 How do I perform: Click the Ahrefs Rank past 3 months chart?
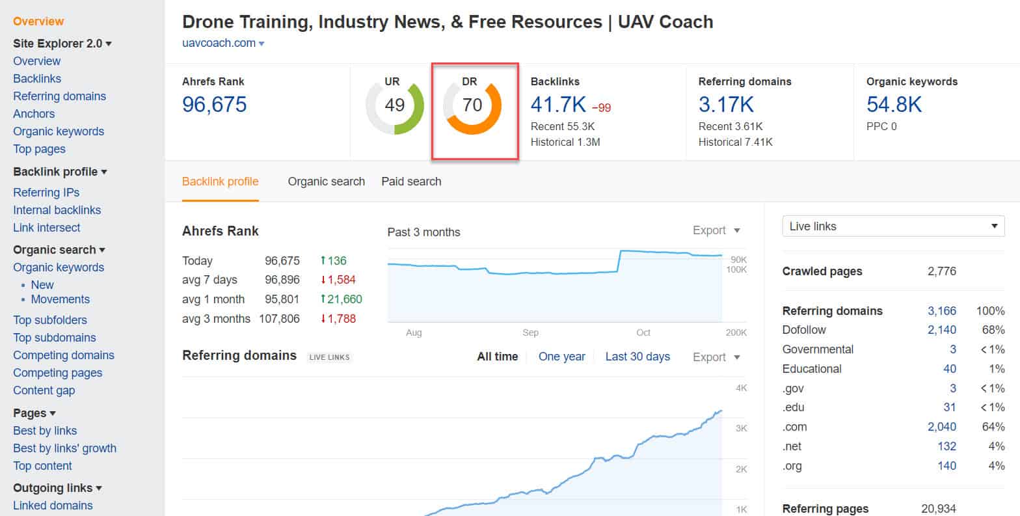[554, 286]
